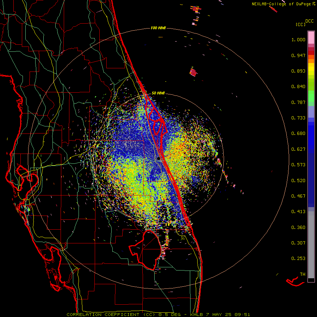The height and width of the screenshot is (317, 317).
Task: Click the black radar site dot
Action: point(158,159)
